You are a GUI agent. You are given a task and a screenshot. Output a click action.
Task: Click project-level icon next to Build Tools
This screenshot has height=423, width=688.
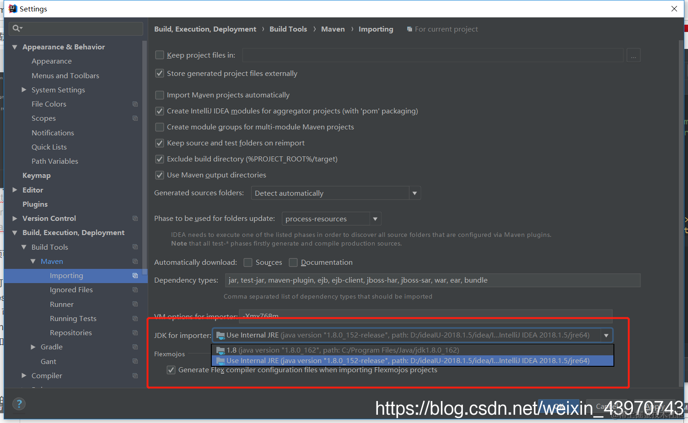click(x=135, y=247)
